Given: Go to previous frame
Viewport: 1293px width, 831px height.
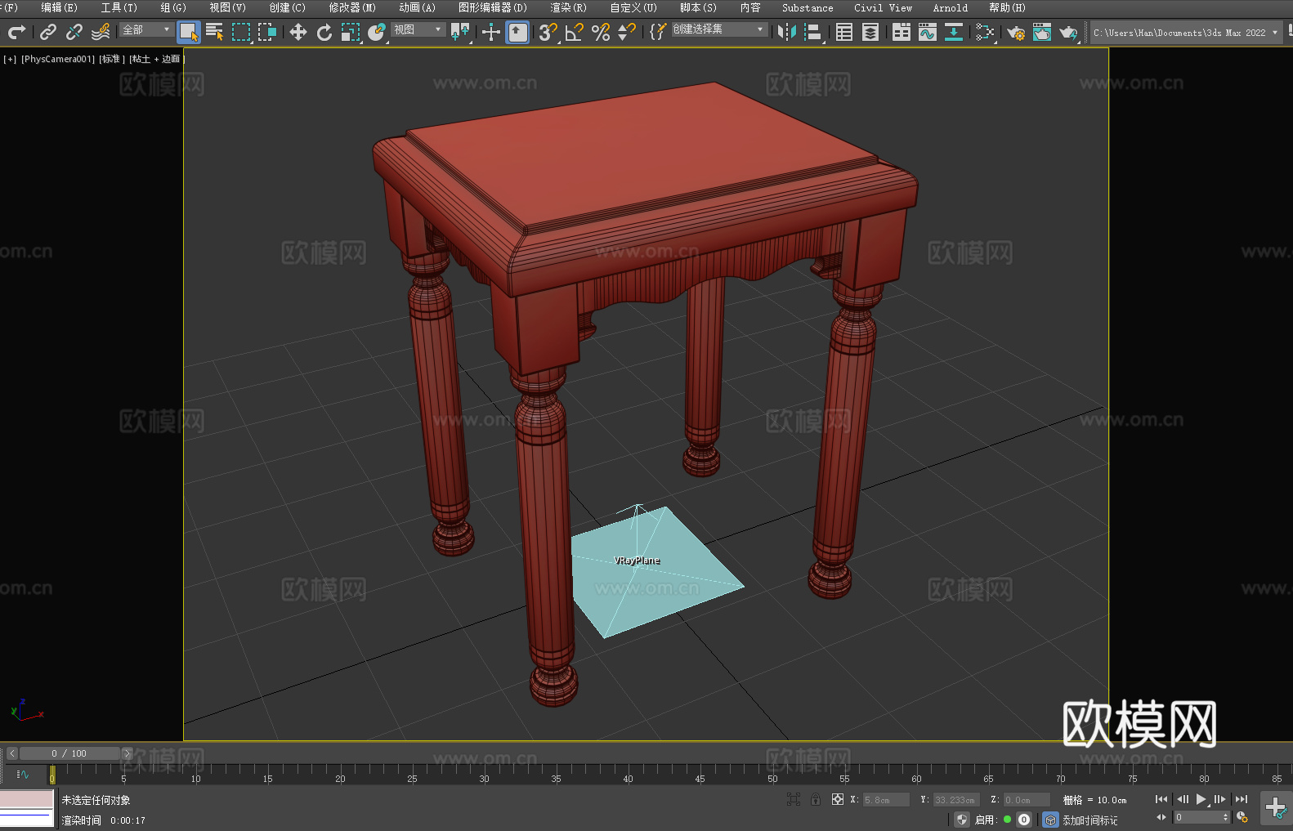Looking at the screenshot, I should (x=1182, y=799).
